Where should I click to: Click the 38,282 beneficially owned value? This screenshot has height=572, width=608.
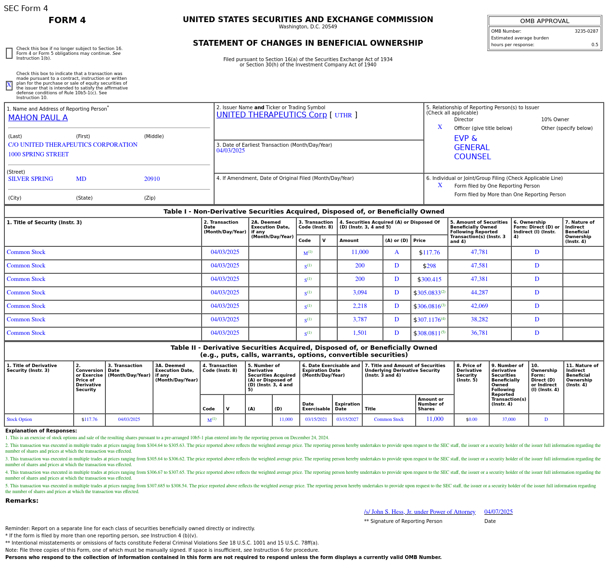point(480,319)
